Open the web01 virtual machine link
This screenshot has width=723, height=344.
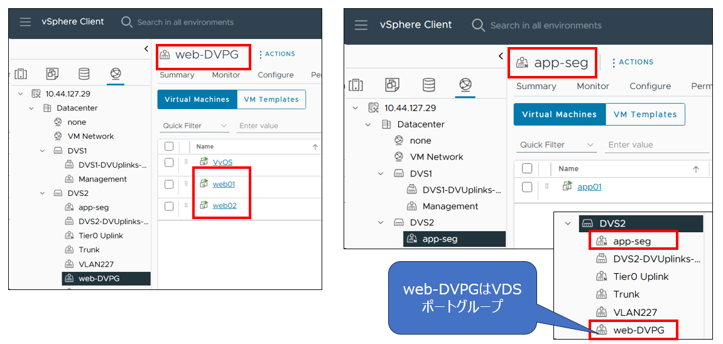pos(224,184)
